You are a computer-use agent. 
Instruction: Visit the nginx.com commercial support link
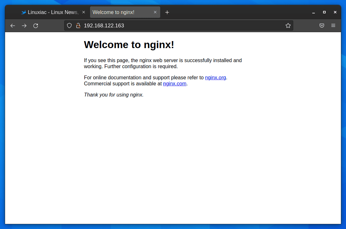[175, 83]
